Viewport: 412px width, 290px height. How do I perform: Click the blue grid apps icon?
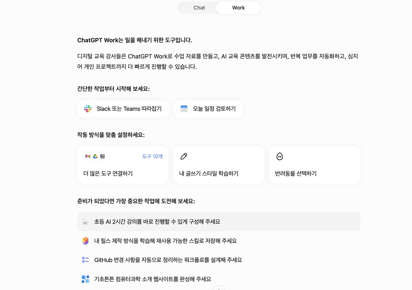click(x=85, y=279)
